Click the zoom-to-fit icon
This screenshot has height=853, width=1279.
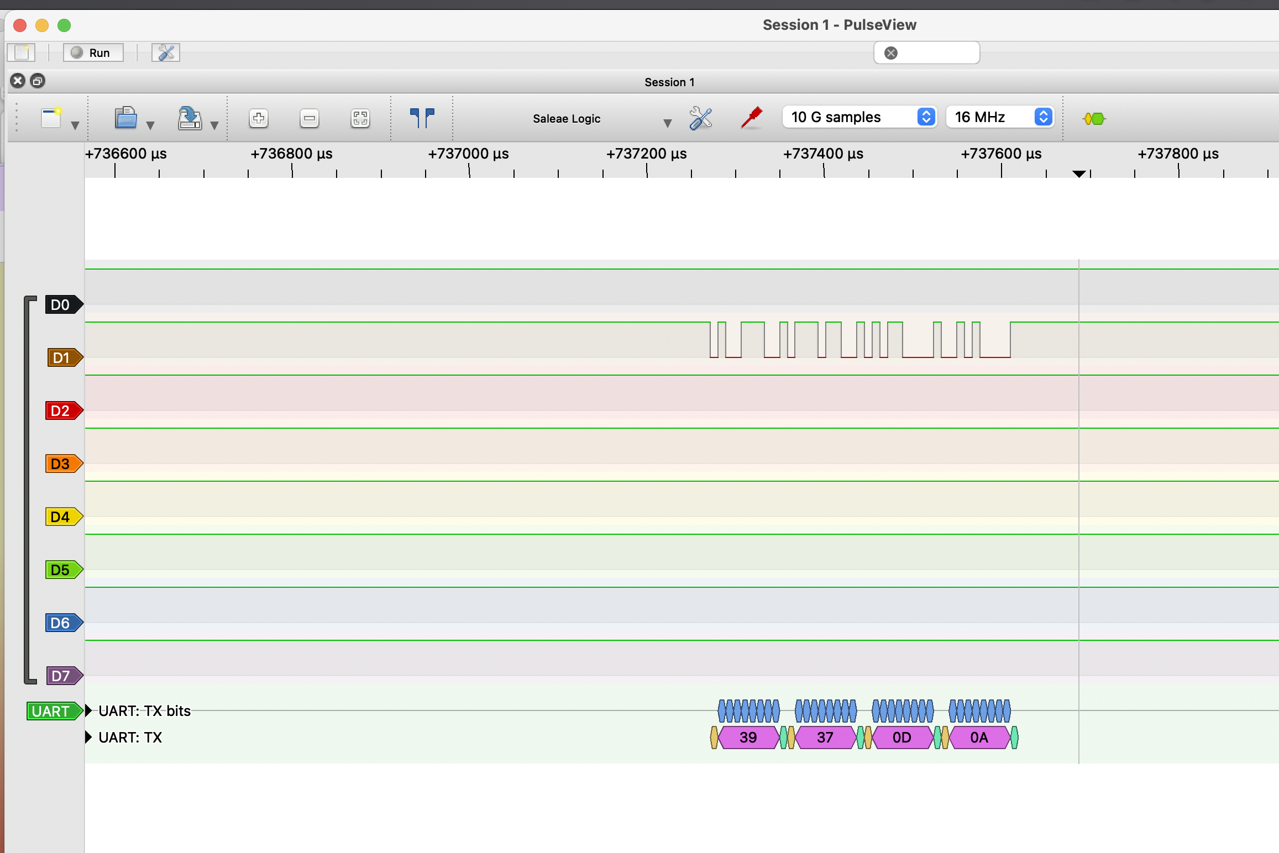click(360, 118)
